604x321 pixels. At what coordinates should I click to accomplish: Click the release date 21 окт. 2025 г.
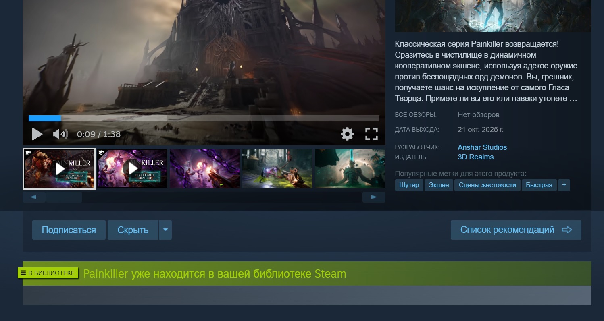(481, 130)
